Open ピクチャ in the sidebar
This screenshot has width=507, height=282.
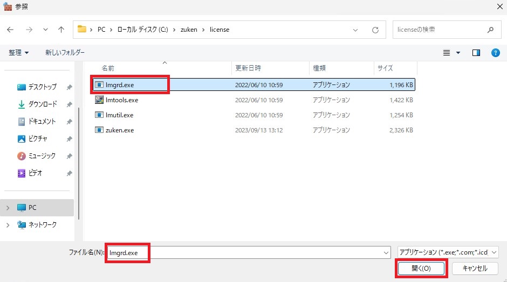coord(32,139)
